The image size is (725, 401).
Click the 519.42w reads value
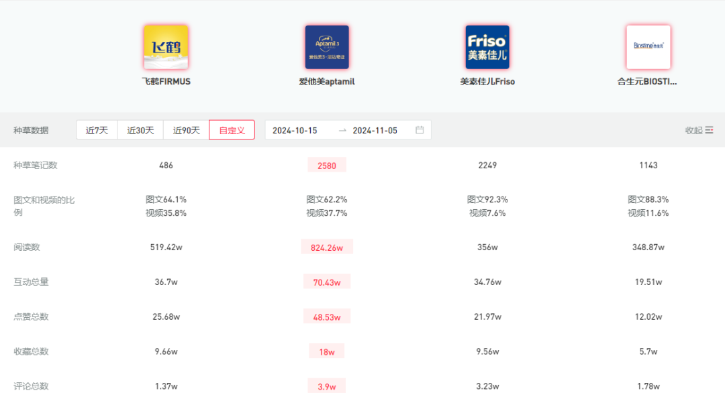point(166,247)
